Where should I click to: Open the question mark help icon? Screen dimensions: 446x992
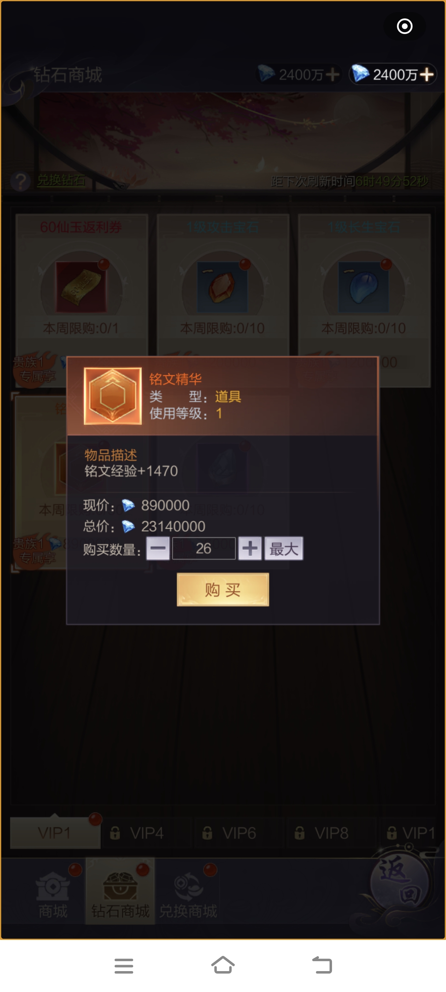coord(21,181)
